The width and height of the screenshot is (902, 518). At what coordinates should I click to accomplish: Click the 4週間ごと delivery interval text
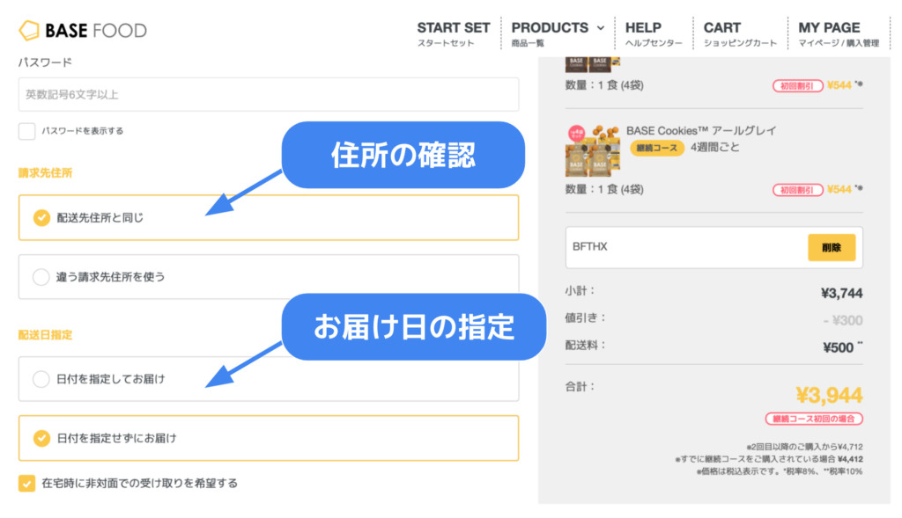715,148
